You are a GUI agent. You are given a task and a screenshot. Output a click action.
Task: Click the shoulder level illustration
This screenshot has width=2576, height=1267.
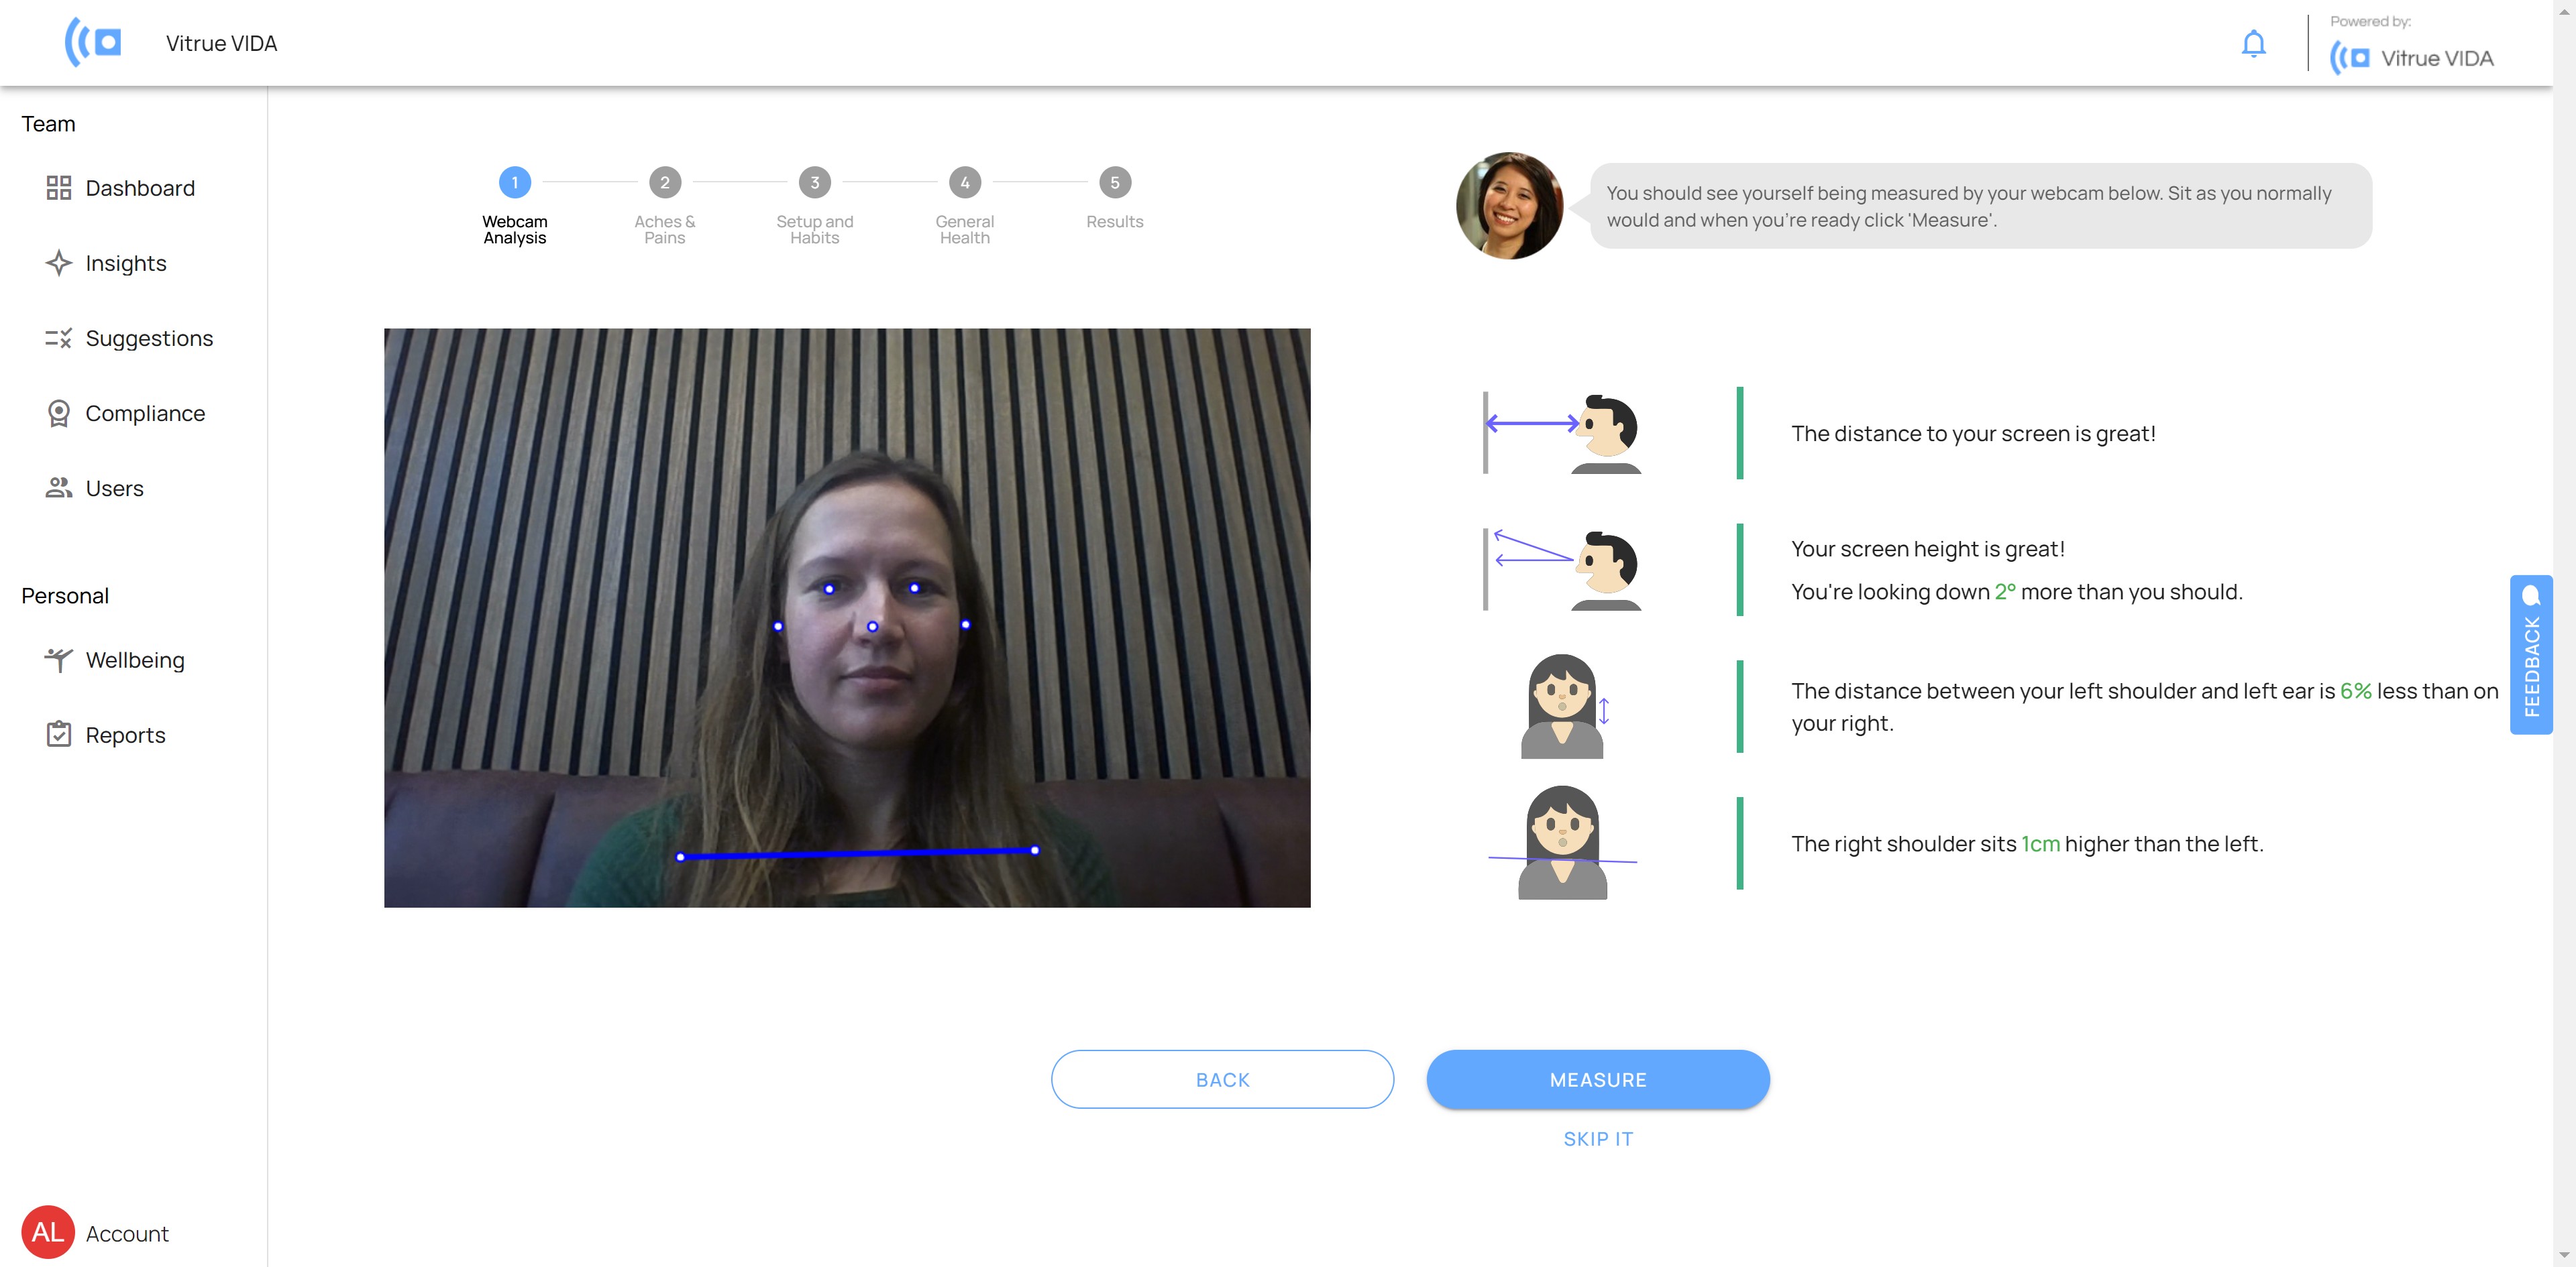click(1562, 843)
